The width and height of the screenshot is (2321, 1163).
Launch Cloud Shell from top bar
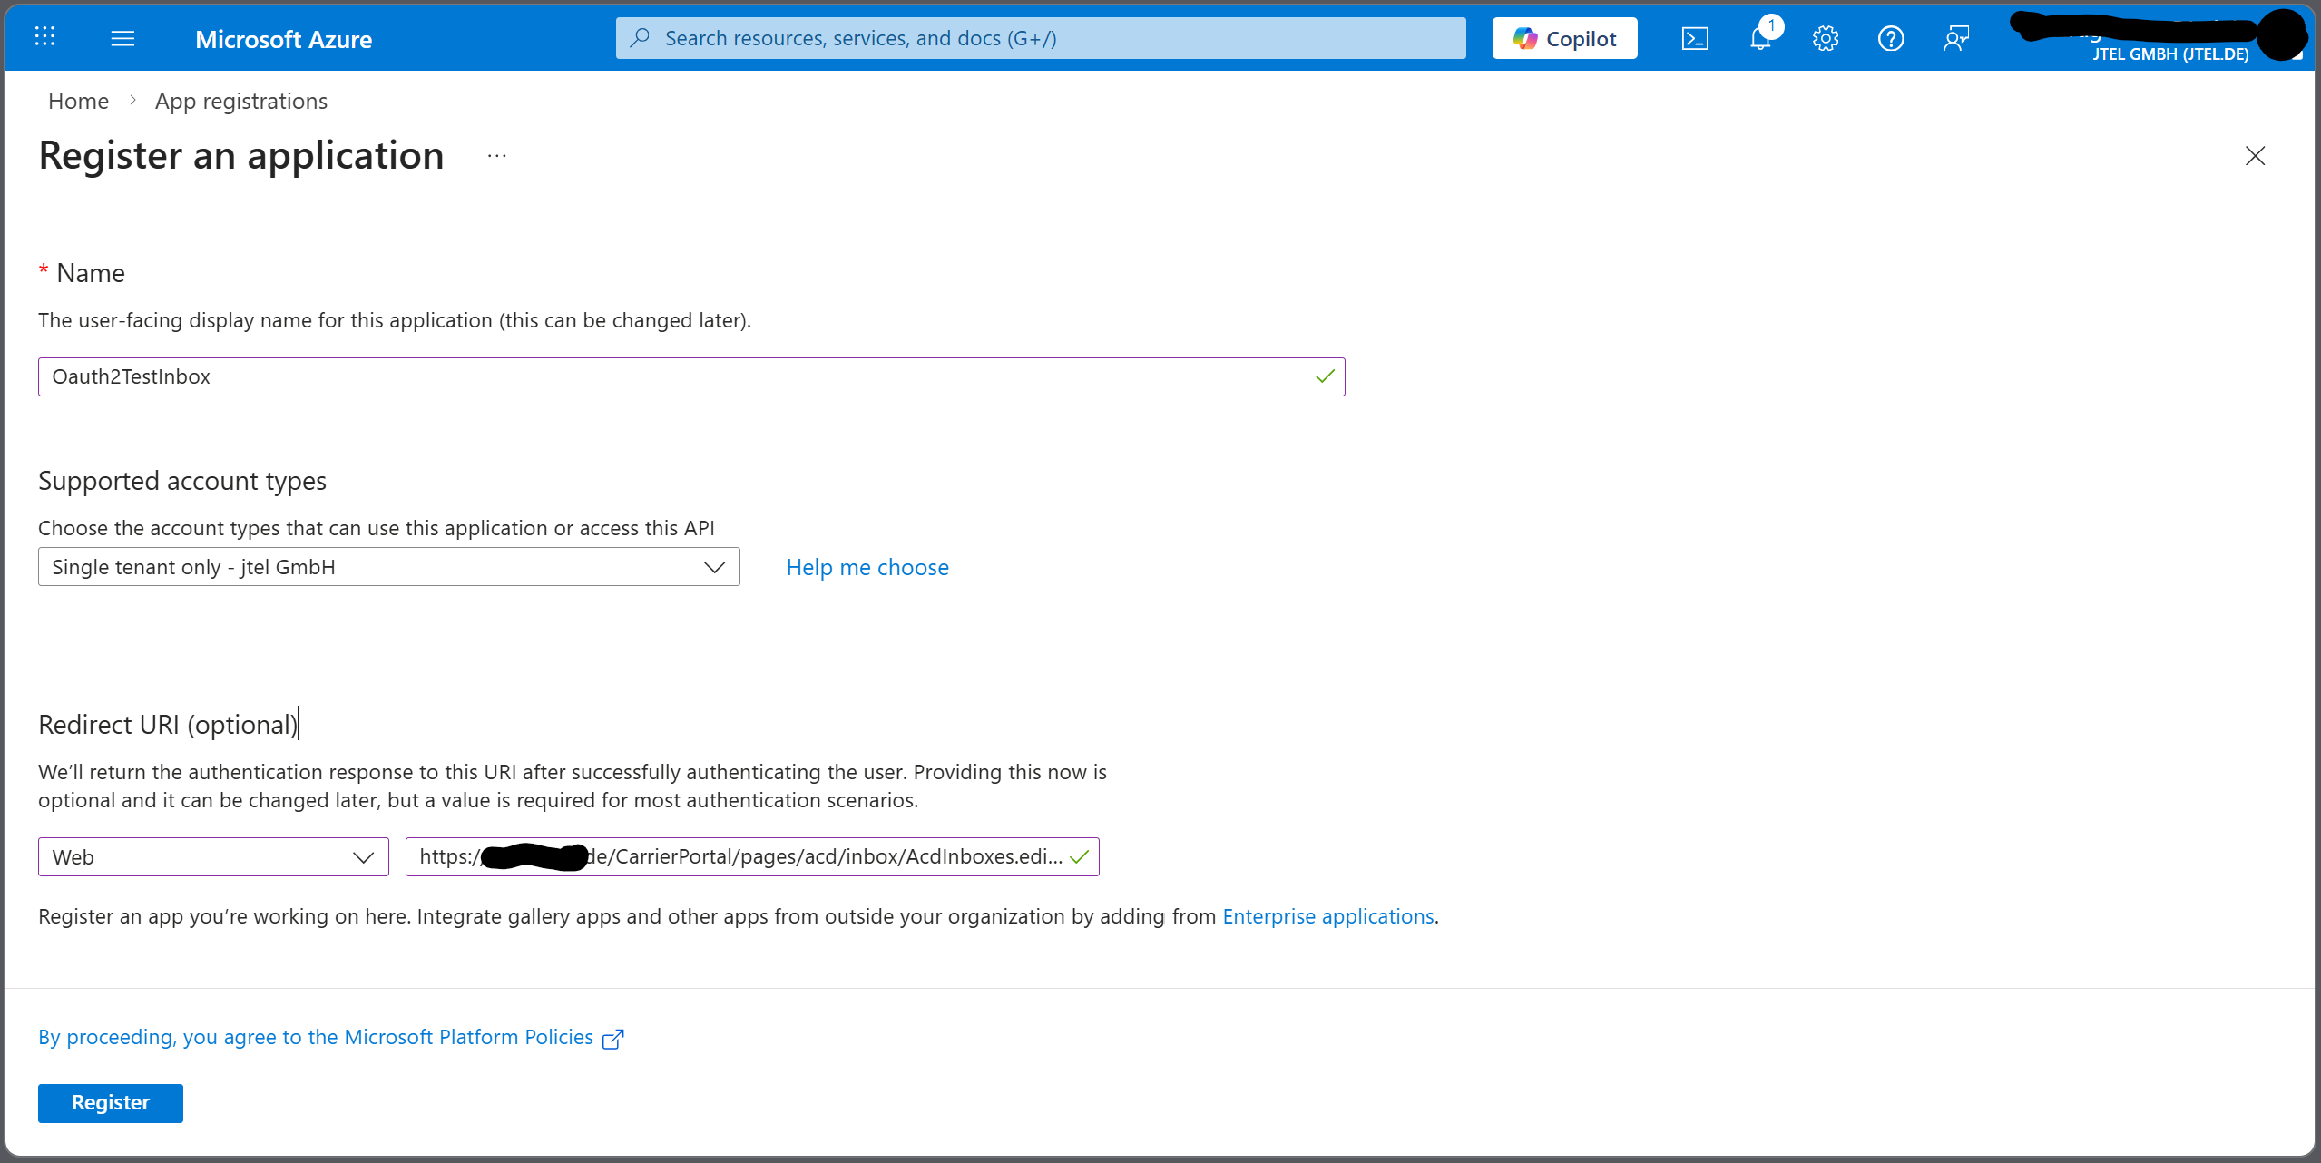[x=1694, y=38]
